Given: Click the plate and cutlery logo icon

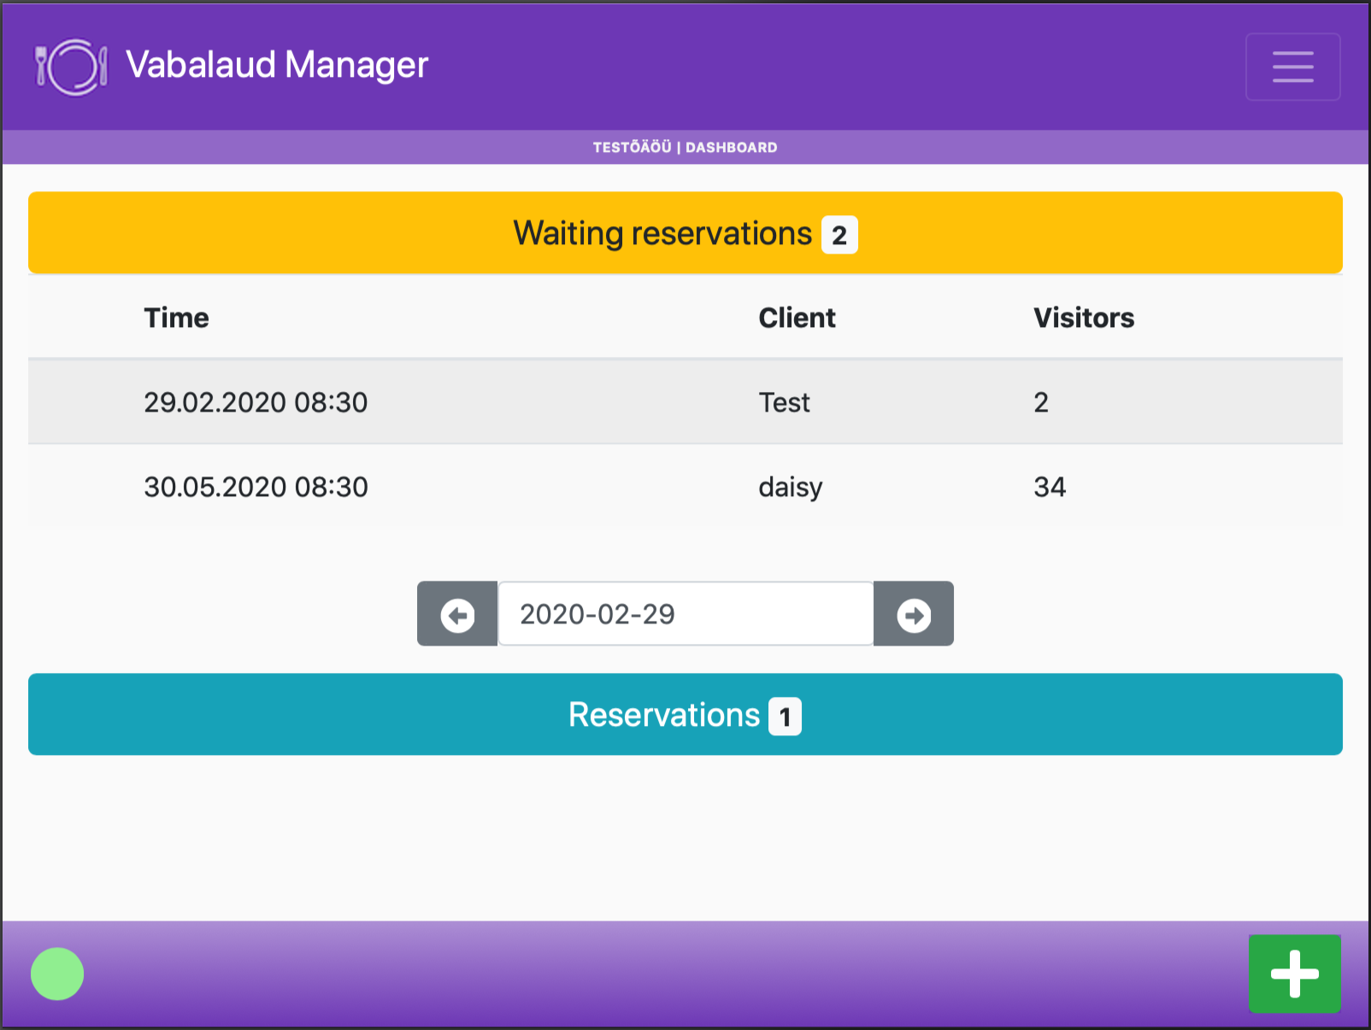Looking at the screenshot, I should pyautogui.click(x=72, y=67).
